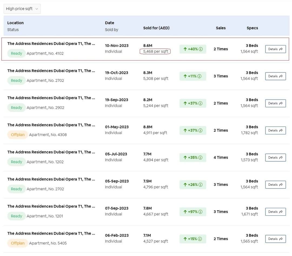Click the Offplan badge for Apartment No. 5405
Viewport: 292px width, 256px height.
(x=18, y=243)
